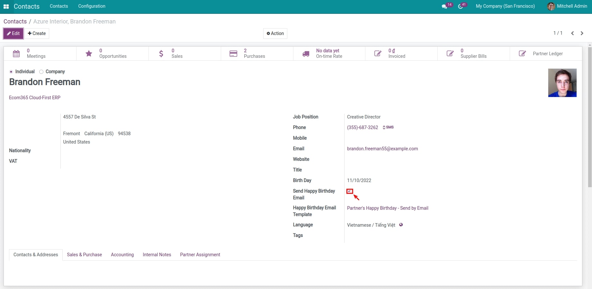Click Brandon Freeman's profile photo

[x=562, y=83]
